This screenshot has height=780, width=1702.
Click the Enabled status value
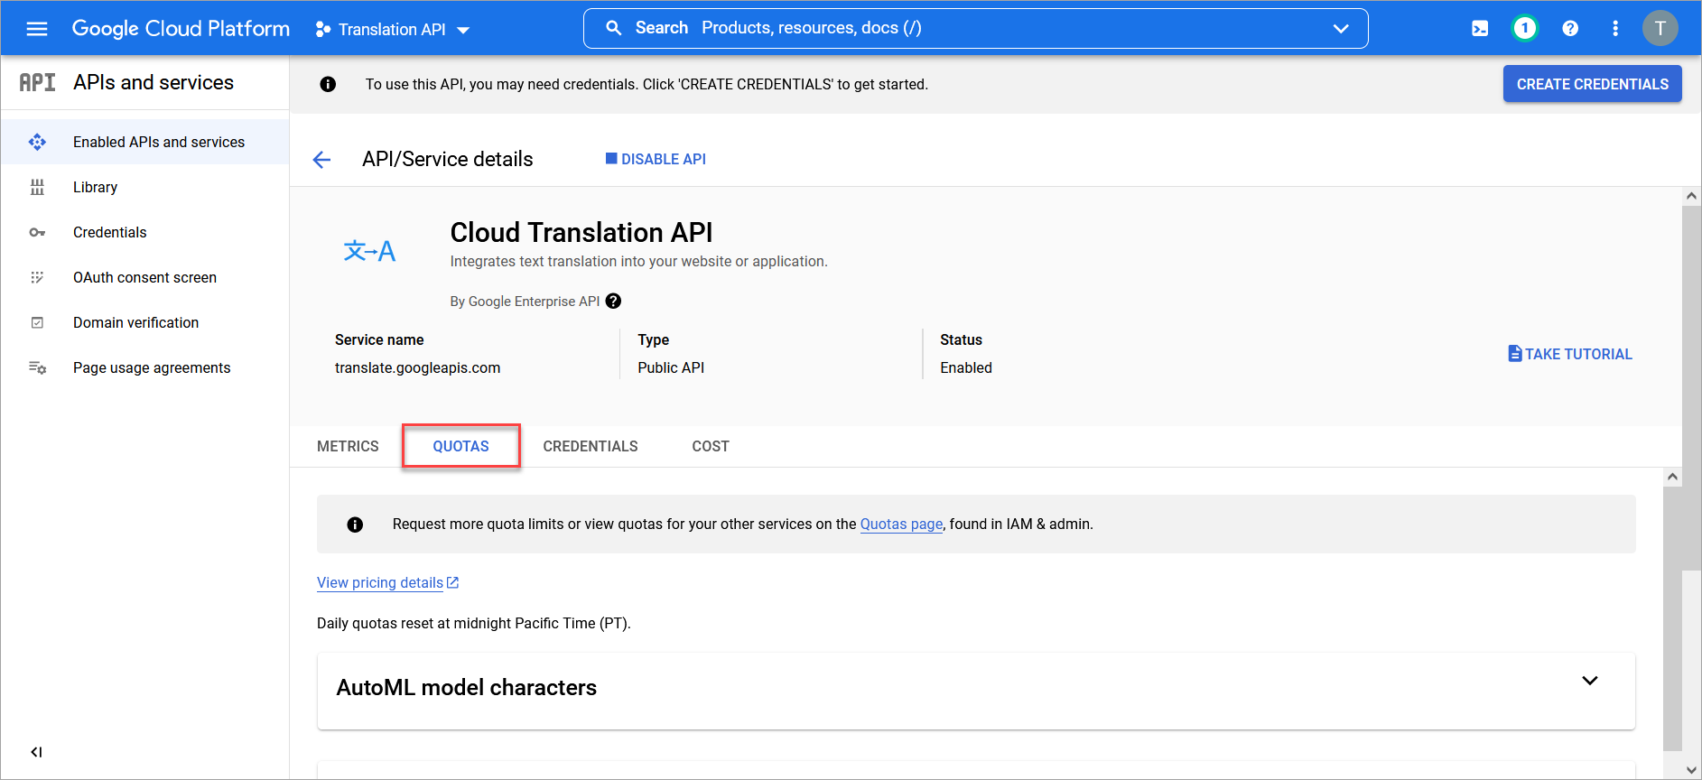tap(965, 367)
